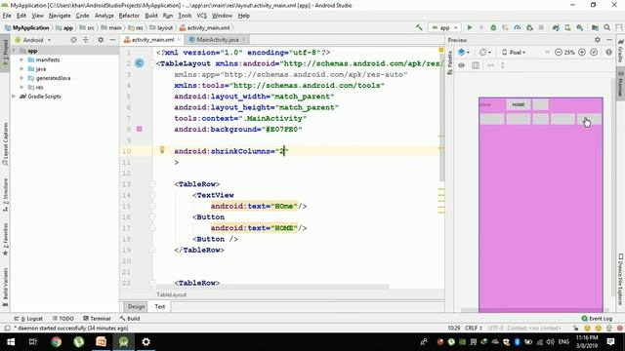Open the Terminal tool window
Image resolution: width=625 pixels, height=351 pixels.
pyautogui.click(x=97, y=319)
